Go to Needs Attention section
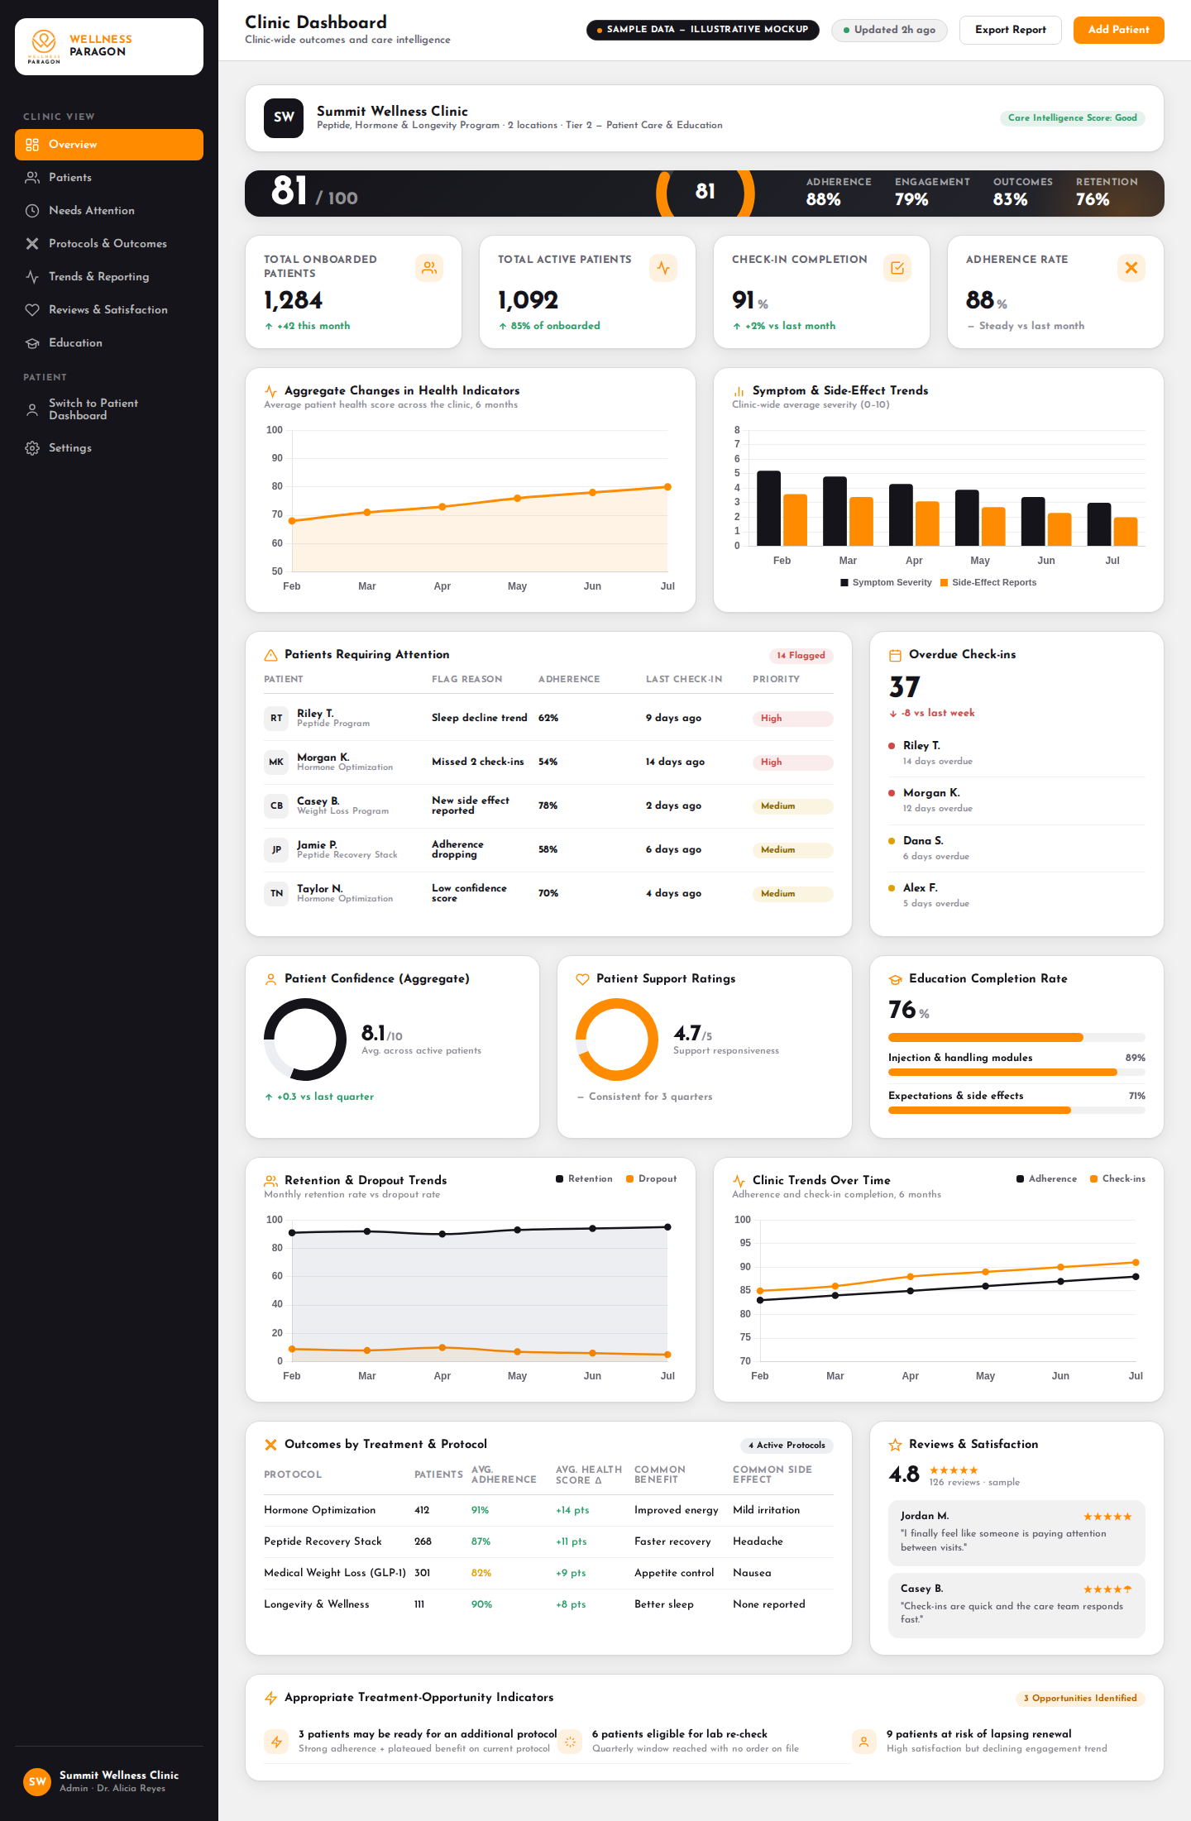 pos(109,211)
